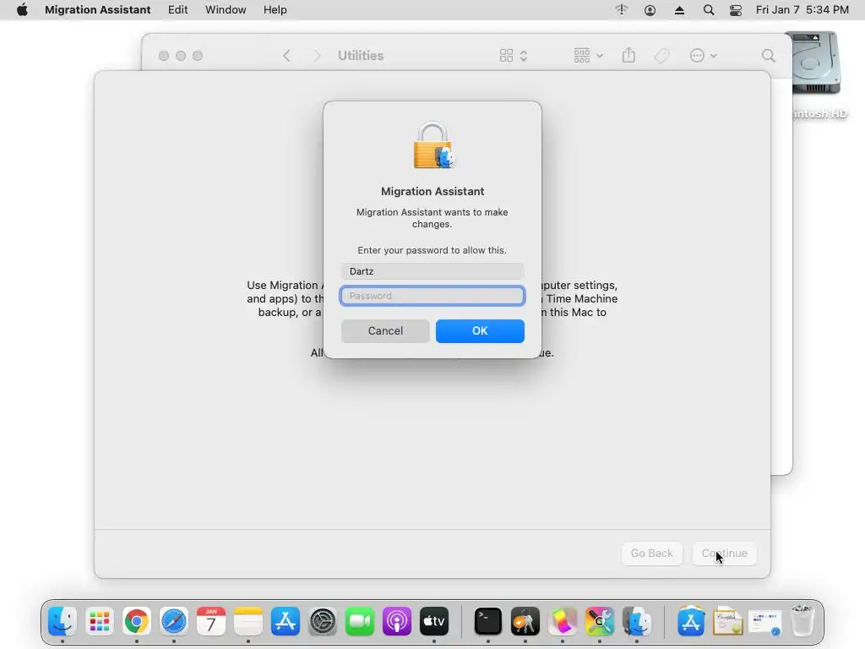Screen dimensions: 865x649
Task: Open the Finder more actions dropdown
Action: pos(704,56)
